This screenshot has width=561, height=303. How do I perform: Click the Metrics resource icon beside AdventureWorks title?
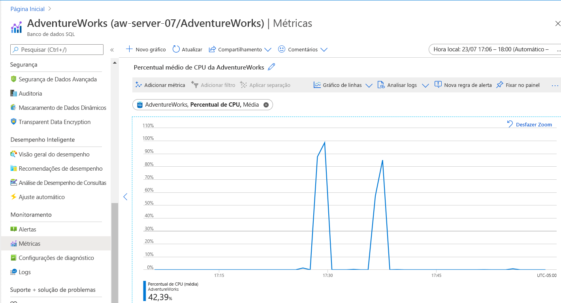pyautogui.click(x=16, y=28)
